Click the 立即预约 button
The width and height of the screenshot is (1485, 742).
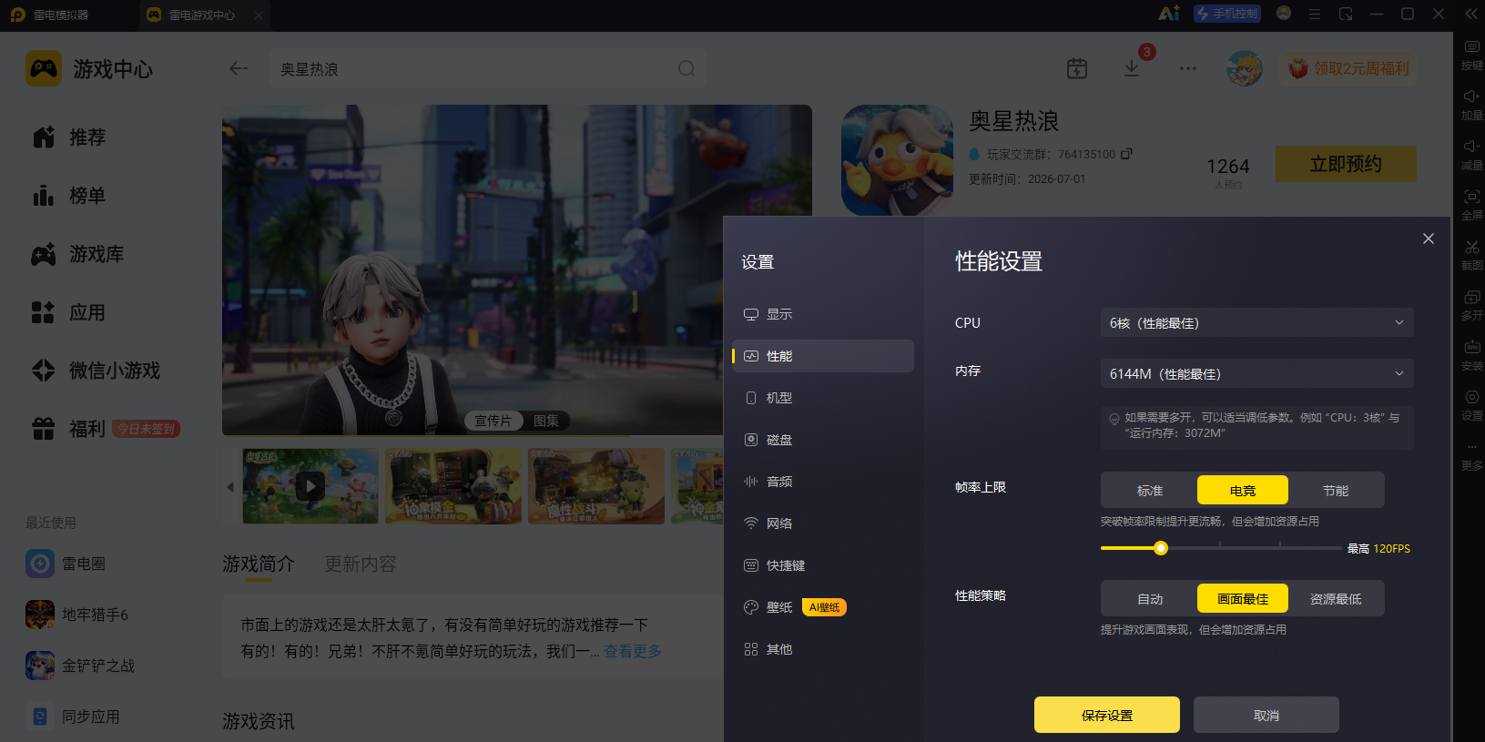coord(1346,164)
